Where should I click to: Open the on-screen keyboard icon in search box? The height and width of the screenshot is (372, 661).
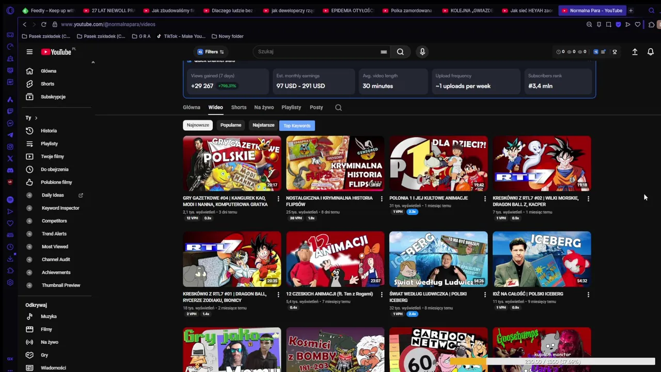point(384,52)
